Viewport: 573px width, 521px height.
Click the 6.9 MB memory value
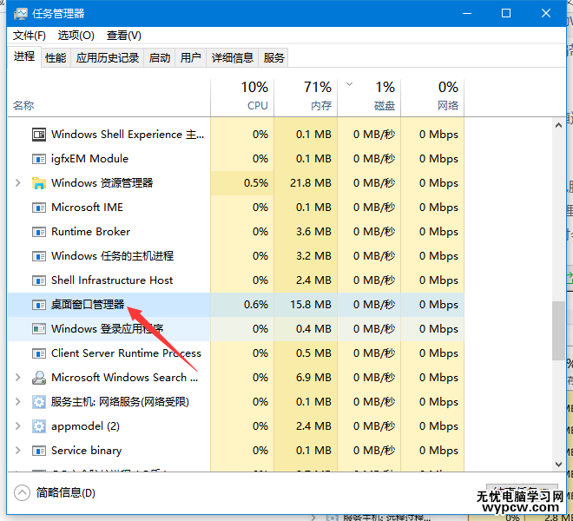[313, 378]
